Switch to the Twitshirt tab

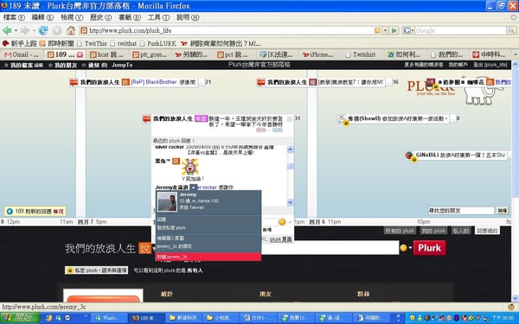pos(363,54)
